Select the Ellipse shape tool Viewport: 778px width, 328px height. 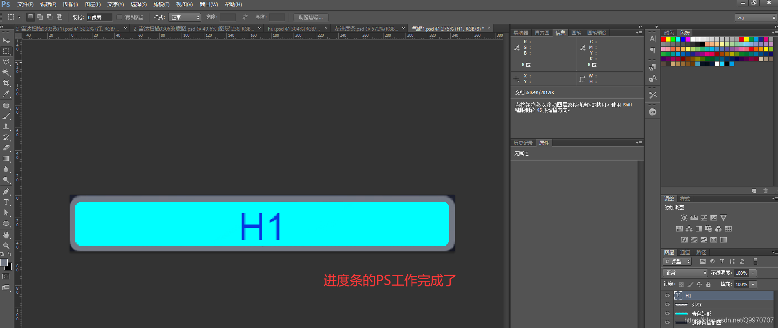[6, 224]
